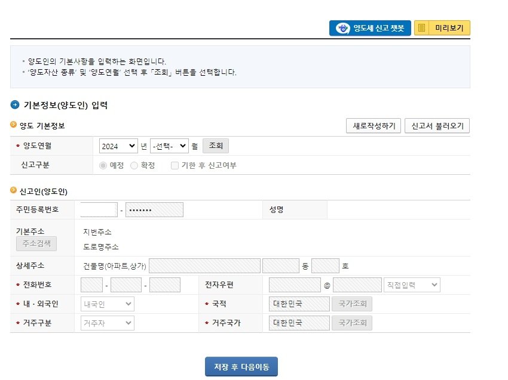The width and height of the screenshot is (508, 380).
Task: Open the 2024 year dropdown
Action: click(x=118, y=146)
